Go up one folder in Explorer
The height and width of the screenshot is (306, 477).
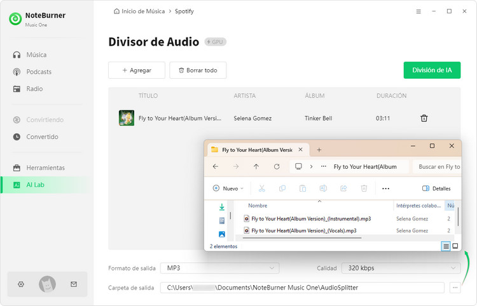pos(256,166)
